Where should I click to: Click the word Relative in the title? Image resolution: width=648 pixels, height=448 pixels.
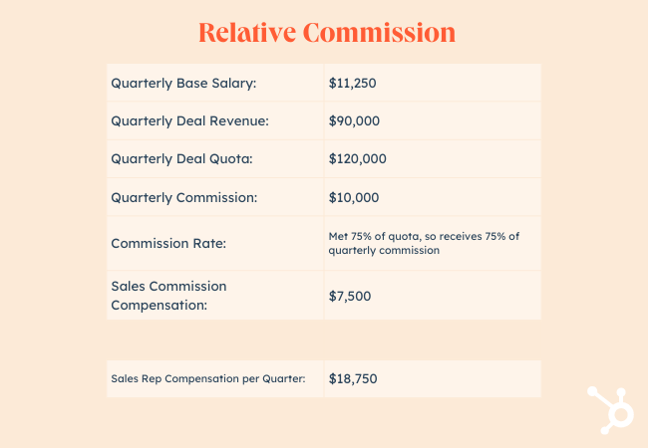pos(247,33)
